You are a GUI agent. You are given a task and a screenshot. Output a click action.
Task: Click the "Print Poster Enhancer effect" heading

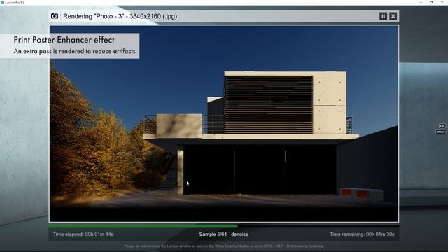(64, 40)
